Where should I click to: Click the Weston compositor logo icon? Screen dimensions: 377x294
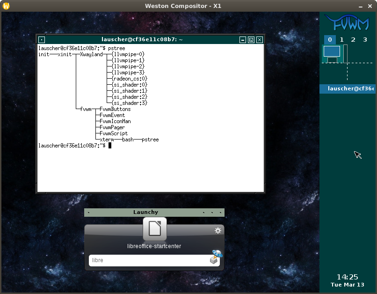6,6
